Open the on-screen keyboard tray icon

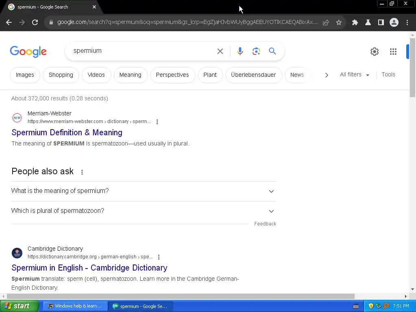[x=356, y=306]
